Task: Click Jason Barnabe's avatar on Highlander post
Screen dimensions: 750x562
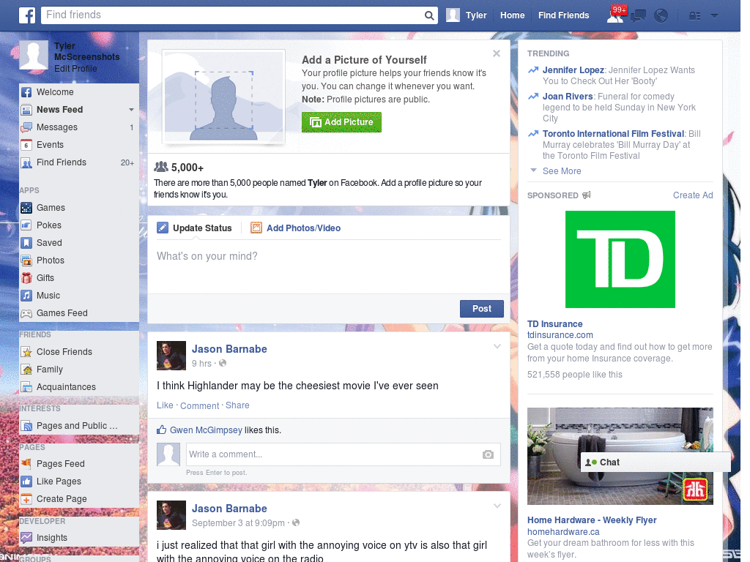Action: [171, 356]
